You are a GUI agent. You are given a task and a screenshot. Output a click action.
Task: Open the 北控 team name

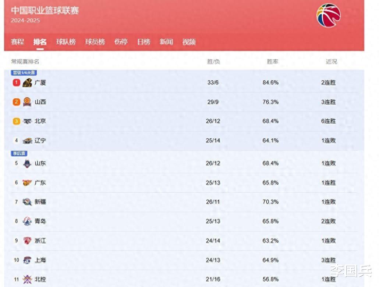tap(40, 279)
